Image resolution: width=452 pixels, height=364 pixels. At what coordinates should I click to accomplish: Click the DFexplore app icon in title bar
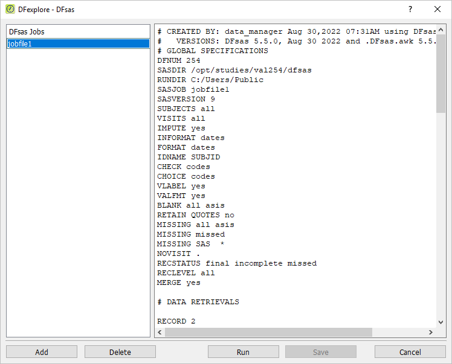tap(10, 9)
